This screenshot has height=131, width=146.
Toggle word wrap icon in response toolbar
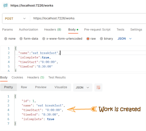click(98, 87)
